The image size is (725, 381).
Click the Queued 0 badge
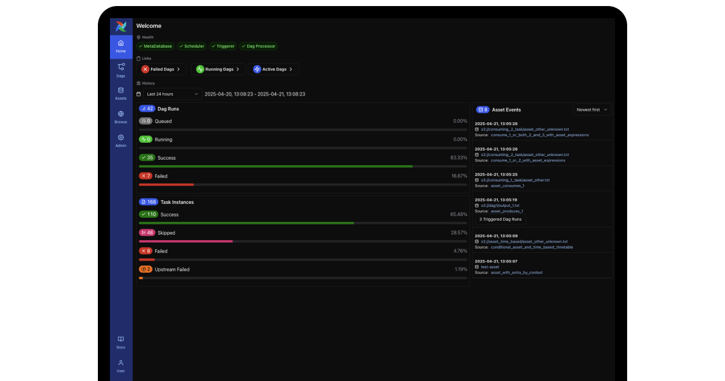click(x=146, y=121)
